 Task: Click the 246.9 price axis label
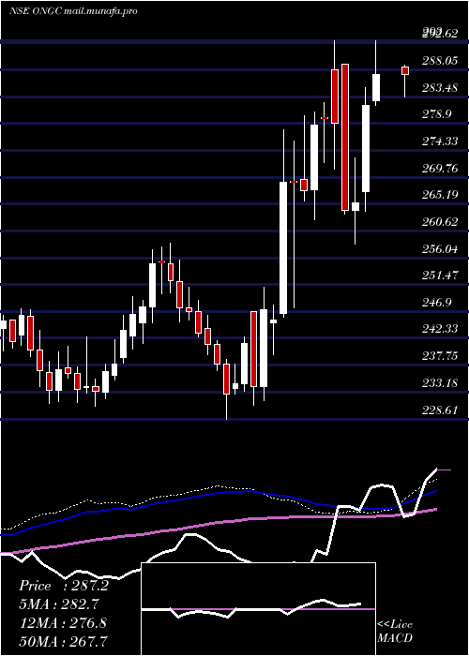pos(437,303)
